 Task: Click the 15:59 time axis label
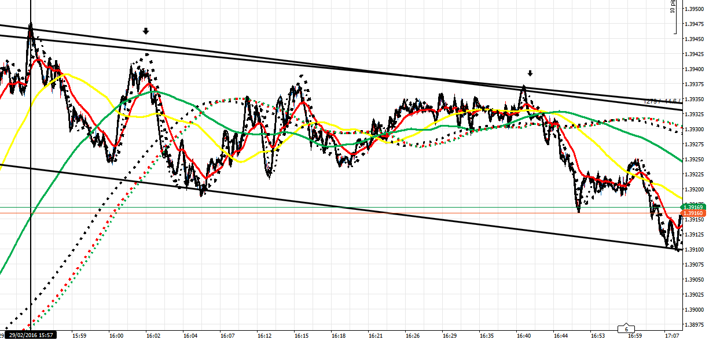pos(79,335)
